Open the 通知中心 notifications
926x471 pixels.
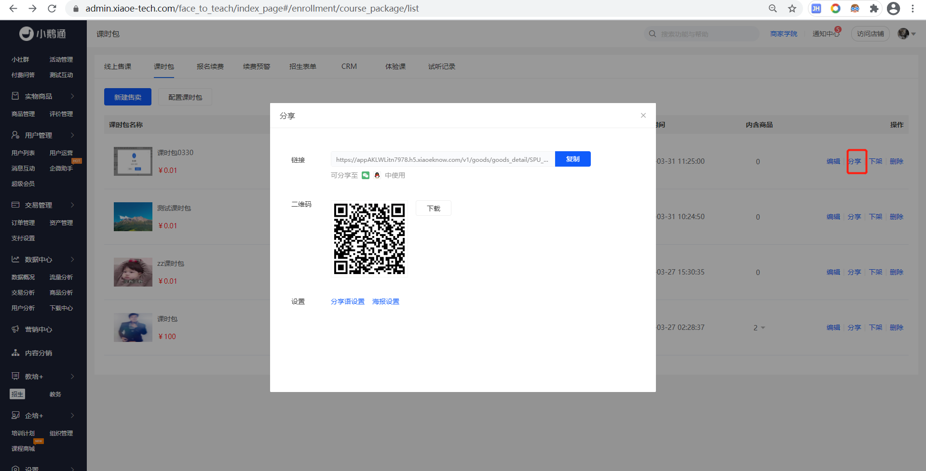(826, 34)
